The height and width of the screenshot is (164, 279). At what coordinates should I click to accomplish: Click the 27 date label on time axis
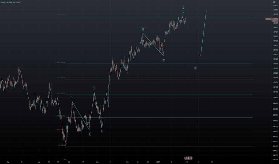(x=212, y=162)
